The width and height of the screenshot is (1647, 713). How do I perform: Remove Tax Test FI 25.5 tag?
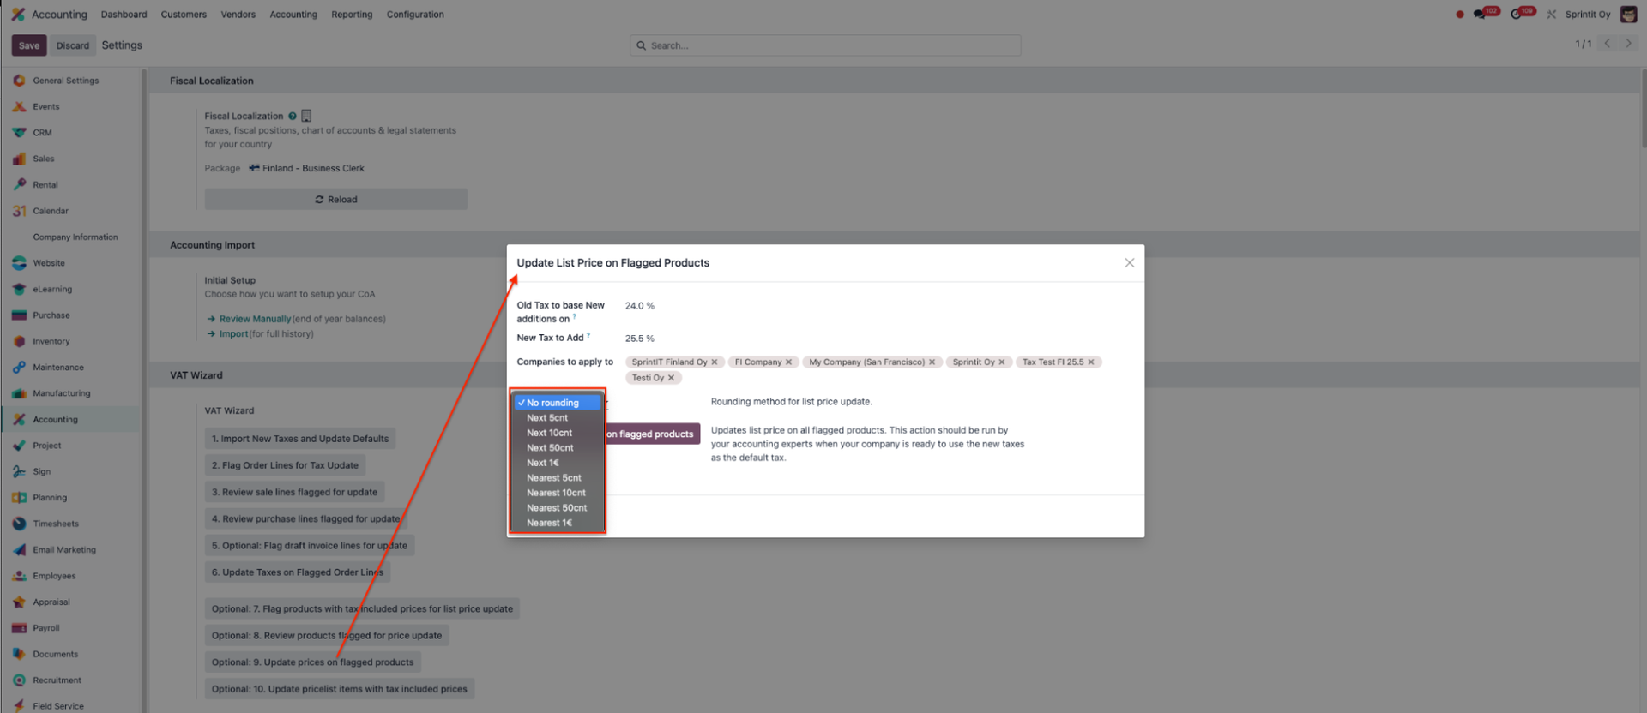pyautogui.click(x=1091, y=362)
